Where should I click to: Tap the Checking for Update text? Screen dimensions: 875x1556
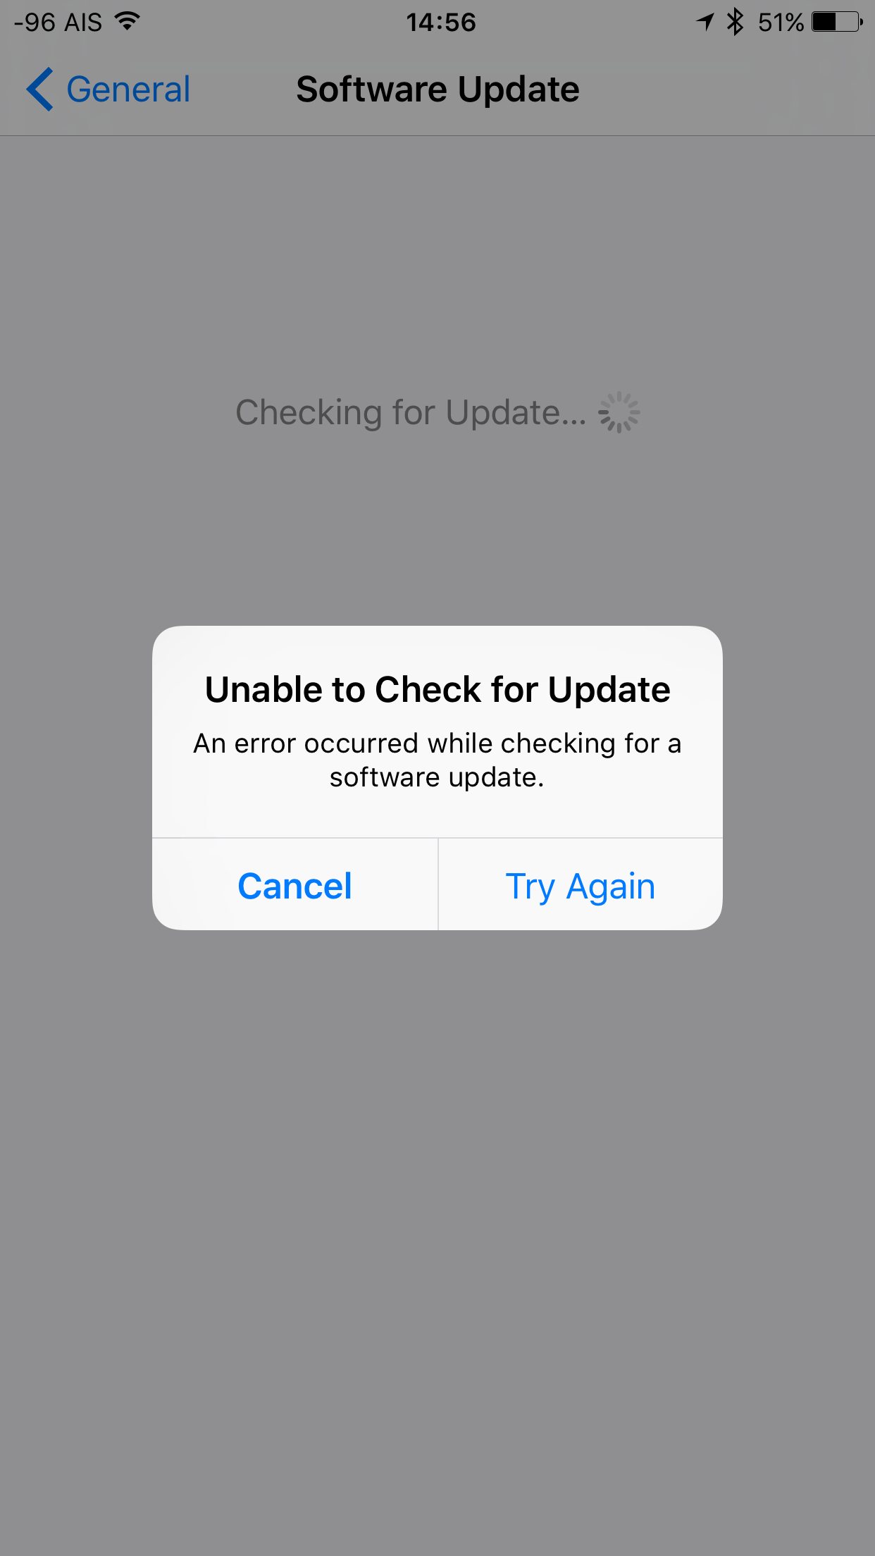pos(411,412)
